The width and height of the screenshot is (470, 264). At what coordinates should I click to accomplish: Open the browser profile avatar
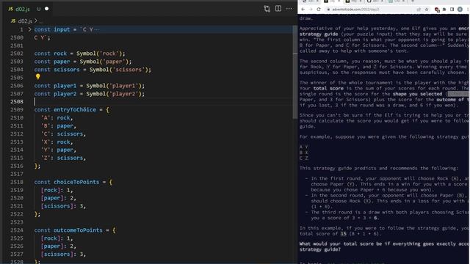coord(460,10)
